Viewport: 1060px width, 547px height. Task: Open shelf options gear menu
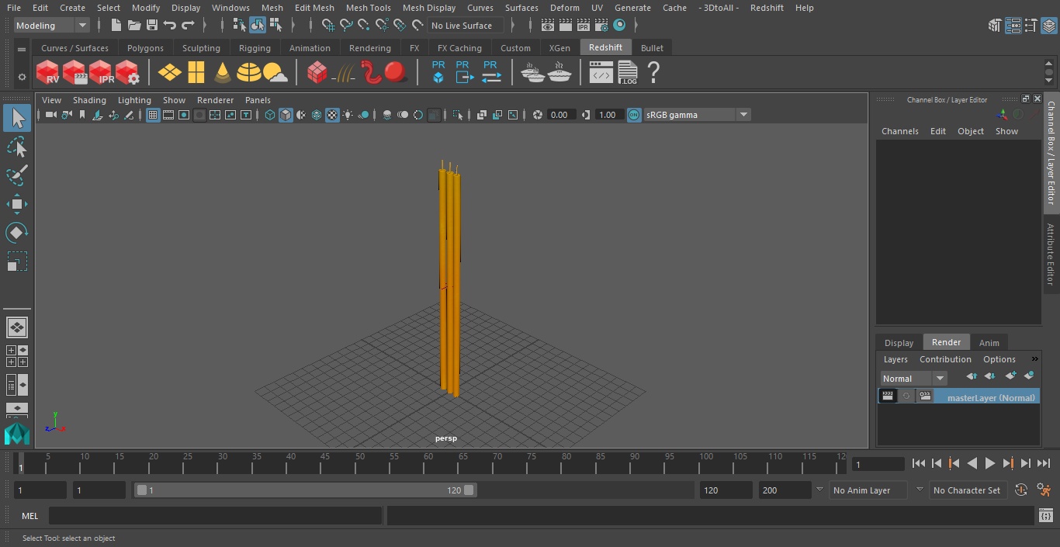tap(22, 77)
